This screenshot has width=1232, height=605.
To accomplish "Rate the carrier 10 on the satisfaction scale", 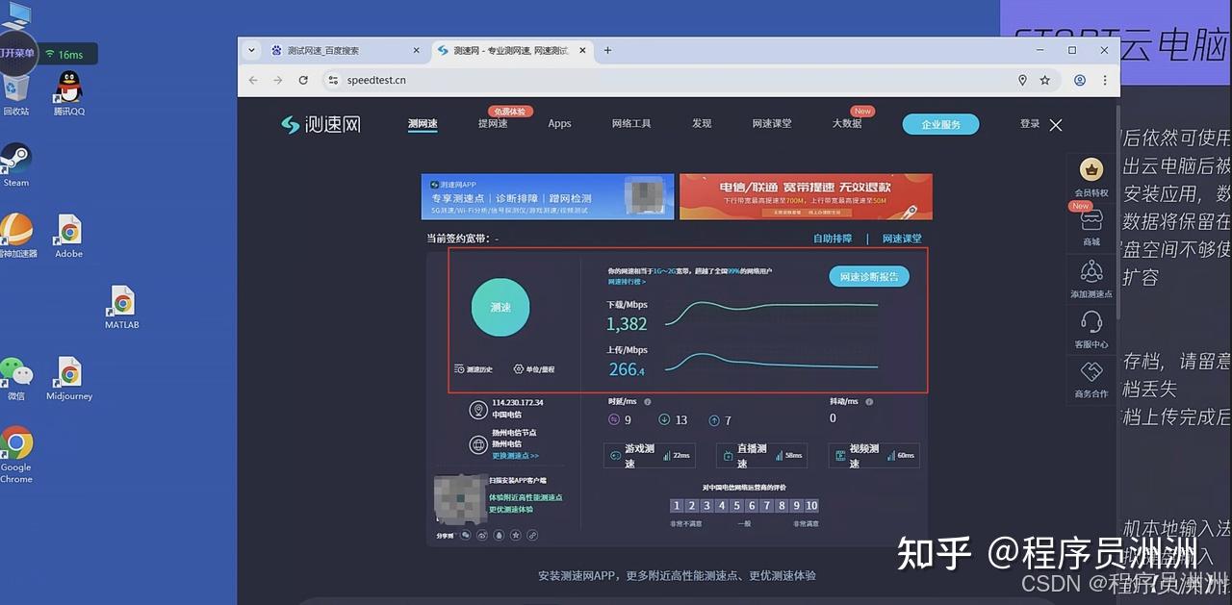I will (811, 505).
